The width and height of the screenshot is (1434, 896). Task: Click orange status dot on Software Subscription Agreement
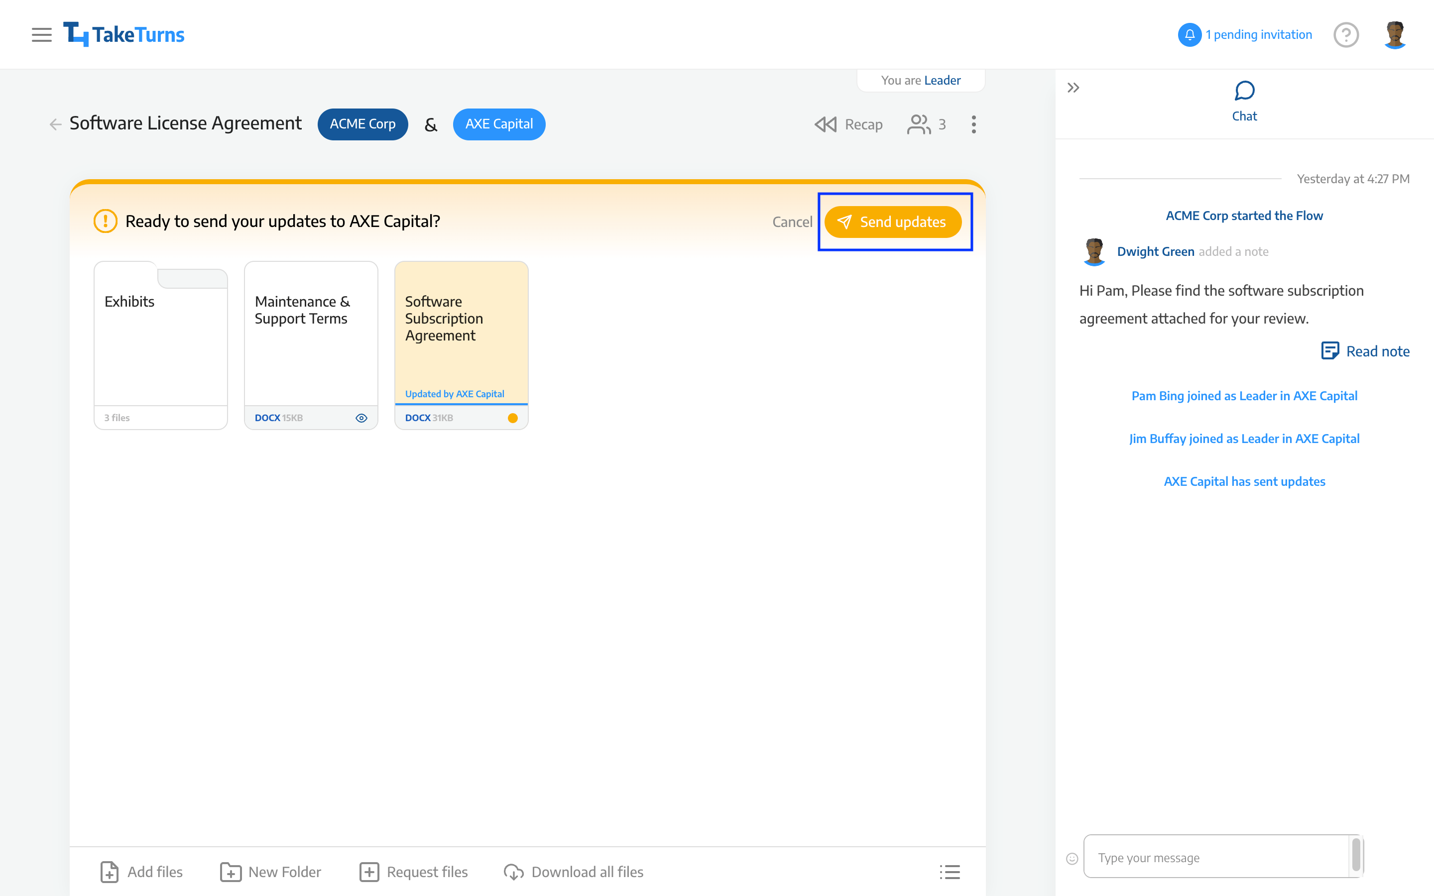[512, 418]
